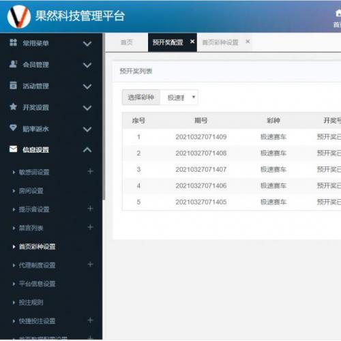The image size is (341, 341).
Task: Click the 信息设置 envelope icon
Action: point(13,149)
